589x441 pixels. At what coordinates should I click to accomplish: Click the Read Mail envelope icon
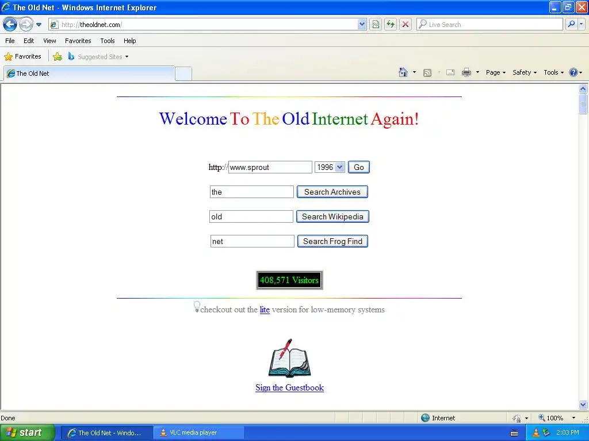coord(450,72)
